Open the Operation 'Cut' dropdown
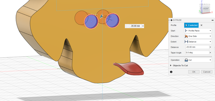This screenshot has width=215, height=101. [x=198, y=60]
